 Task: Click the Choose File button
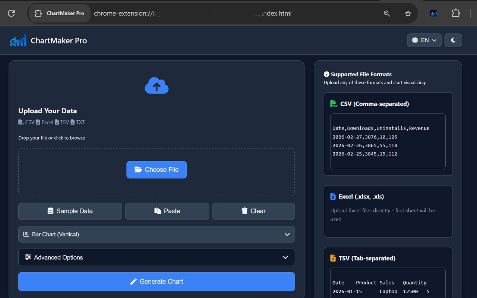pyautogui.click(x=157, y=170)
